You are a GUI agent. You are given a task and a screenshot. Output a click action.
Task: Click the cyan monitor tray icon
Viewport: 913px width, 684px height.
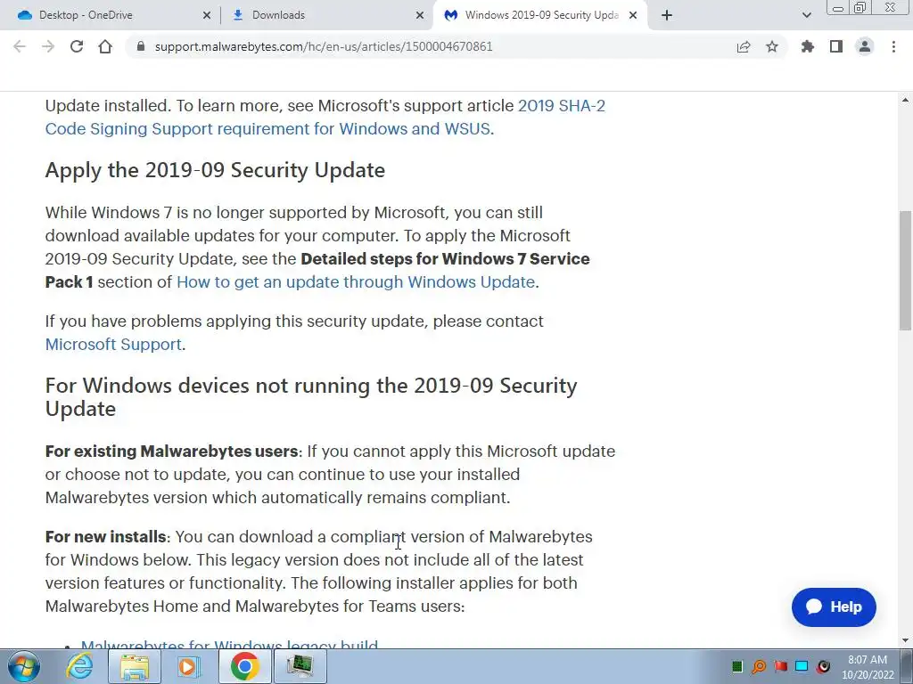802,666
